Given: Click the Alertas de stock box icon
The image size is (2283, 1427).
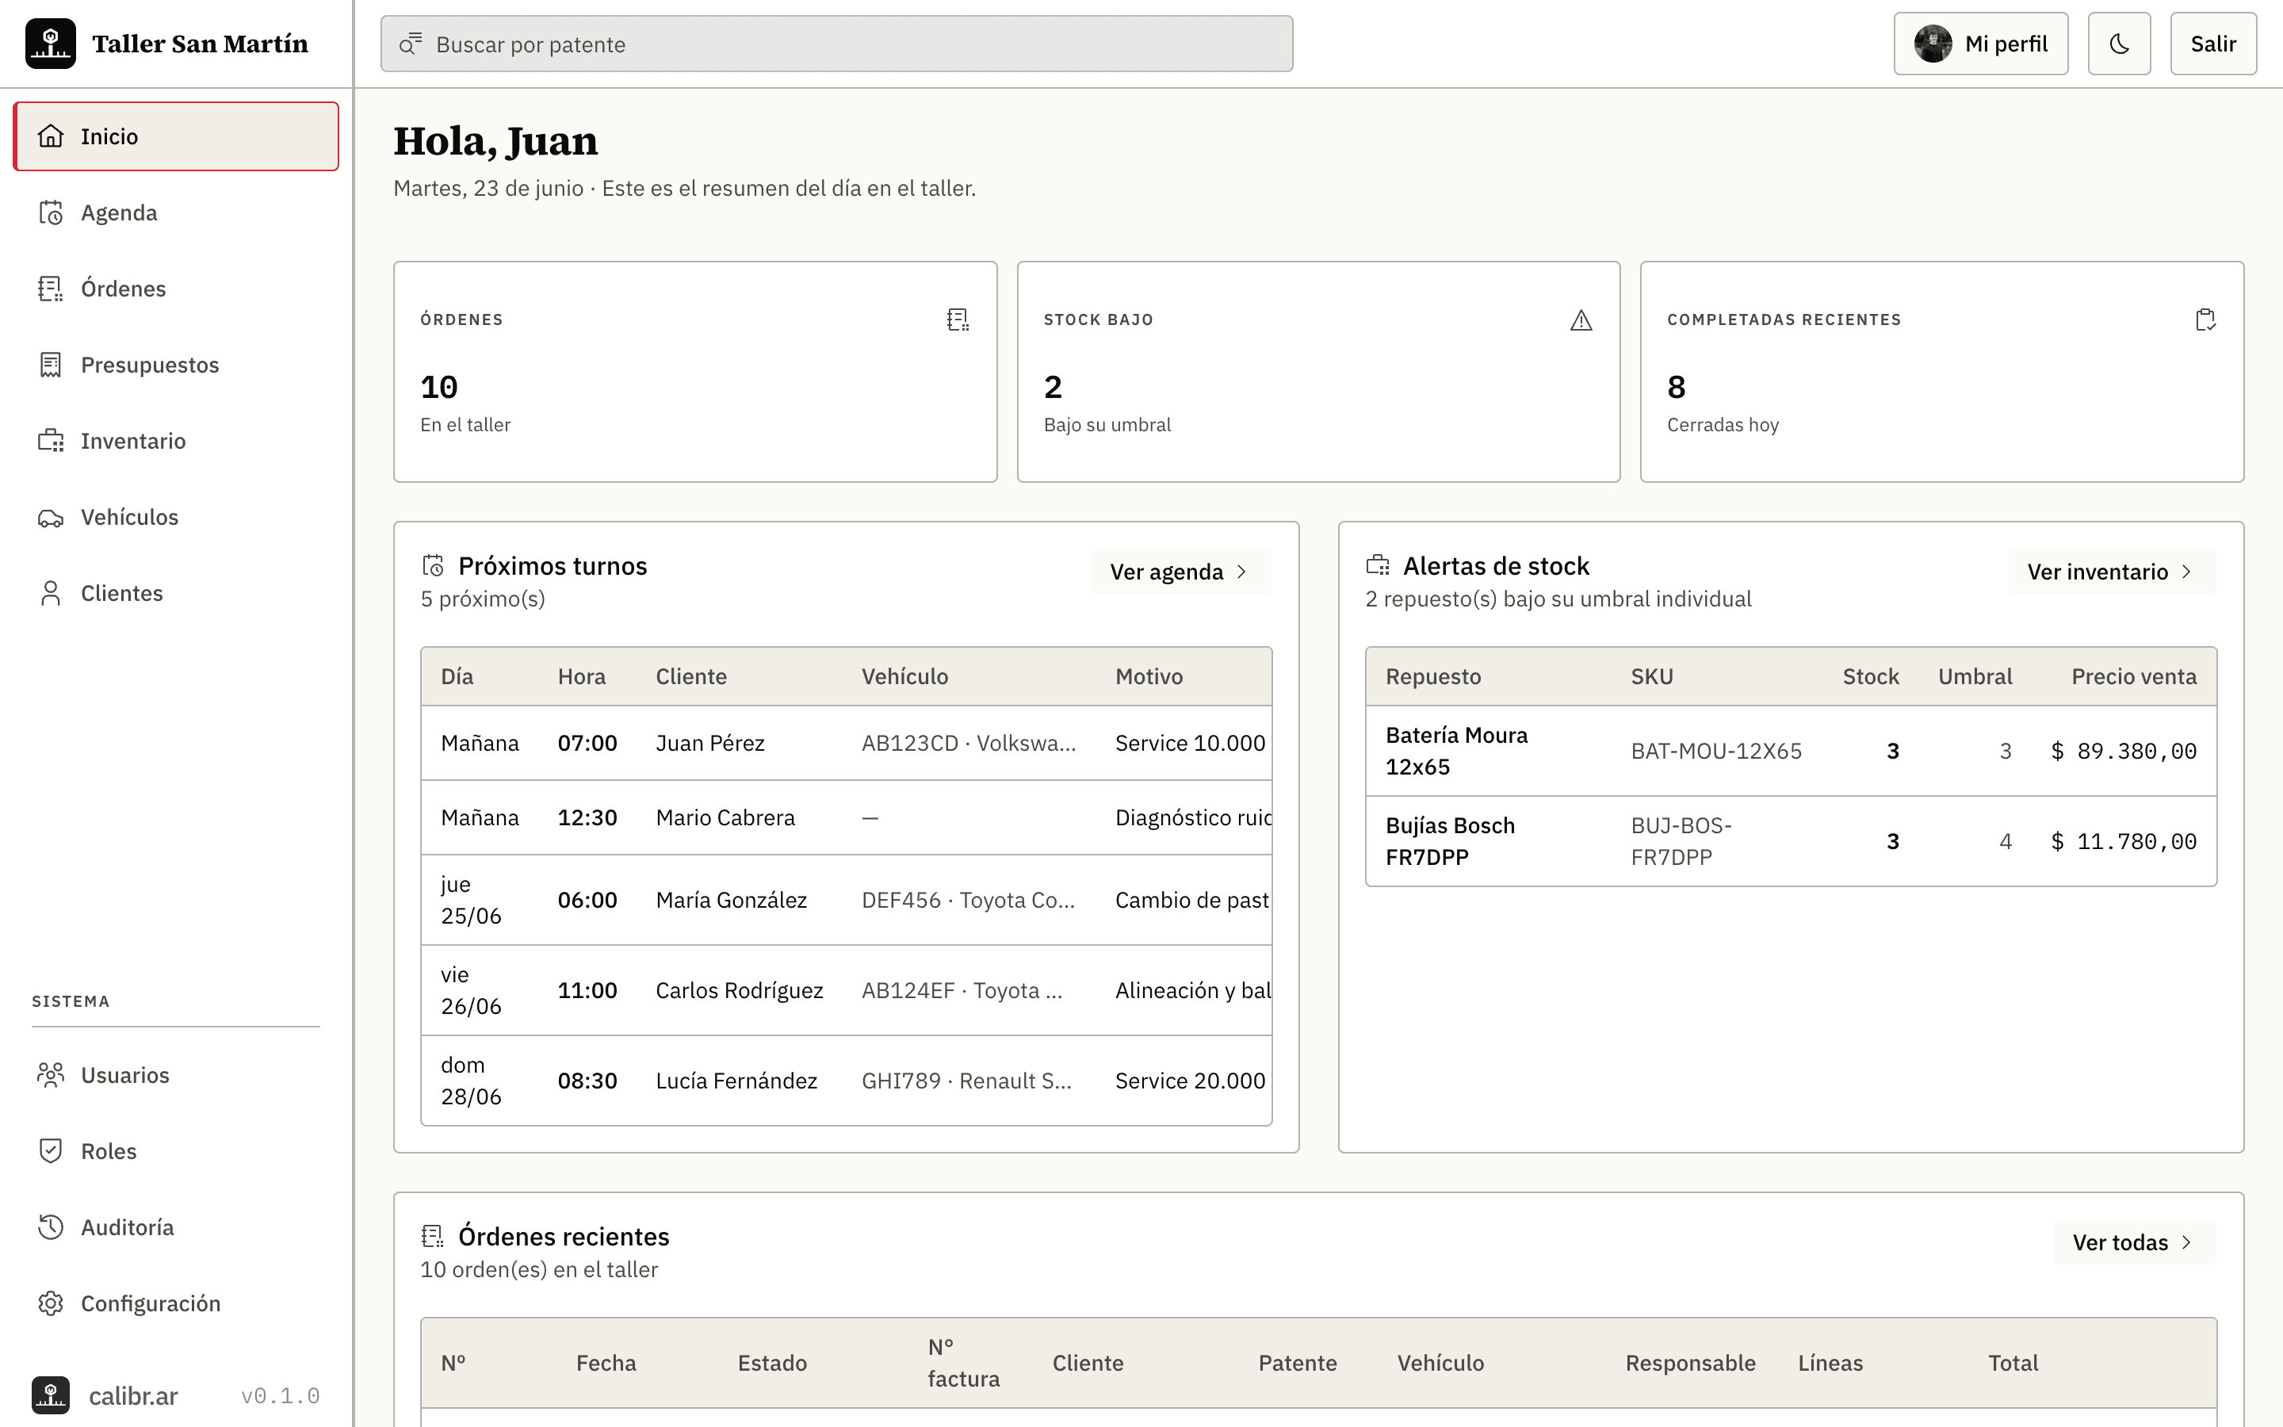Looking at the screenshot, I should pyautogui.click(x=1378, y=565).
